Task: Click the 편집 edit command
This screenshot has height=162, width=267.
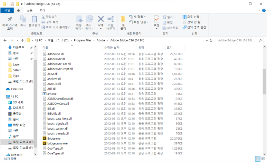Action: point(168,22)
